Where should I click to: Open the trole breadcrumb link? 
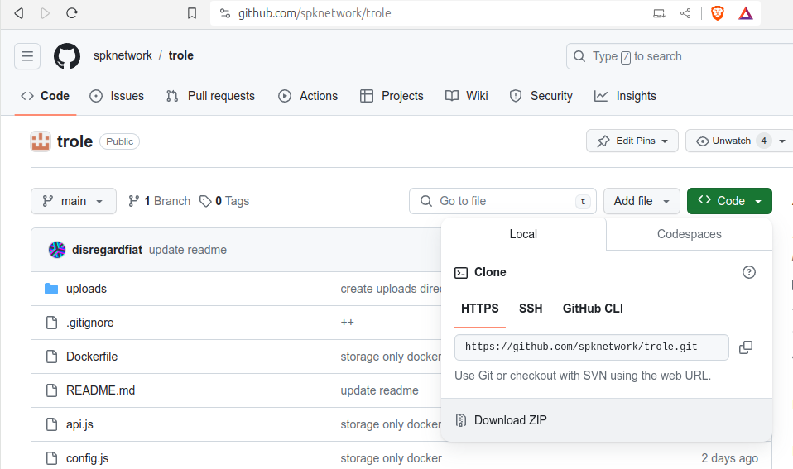point(181,55)
